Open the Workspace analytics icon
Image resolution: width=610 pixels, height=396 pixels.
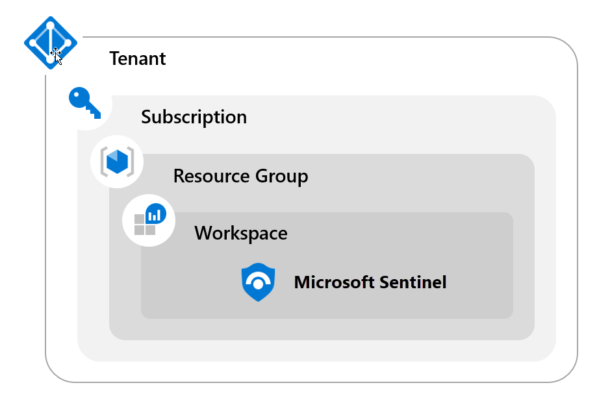click(150, 219)
